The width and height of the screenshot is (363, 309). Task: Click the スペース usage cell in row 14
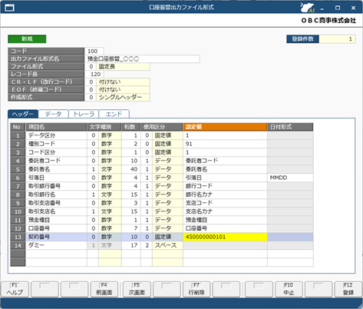[x=167, y=245]
